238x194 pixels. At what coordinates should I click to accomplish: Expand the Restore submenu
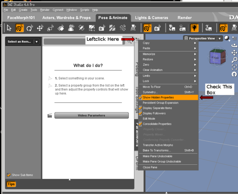pyautogui.click(x=168, y=60)
